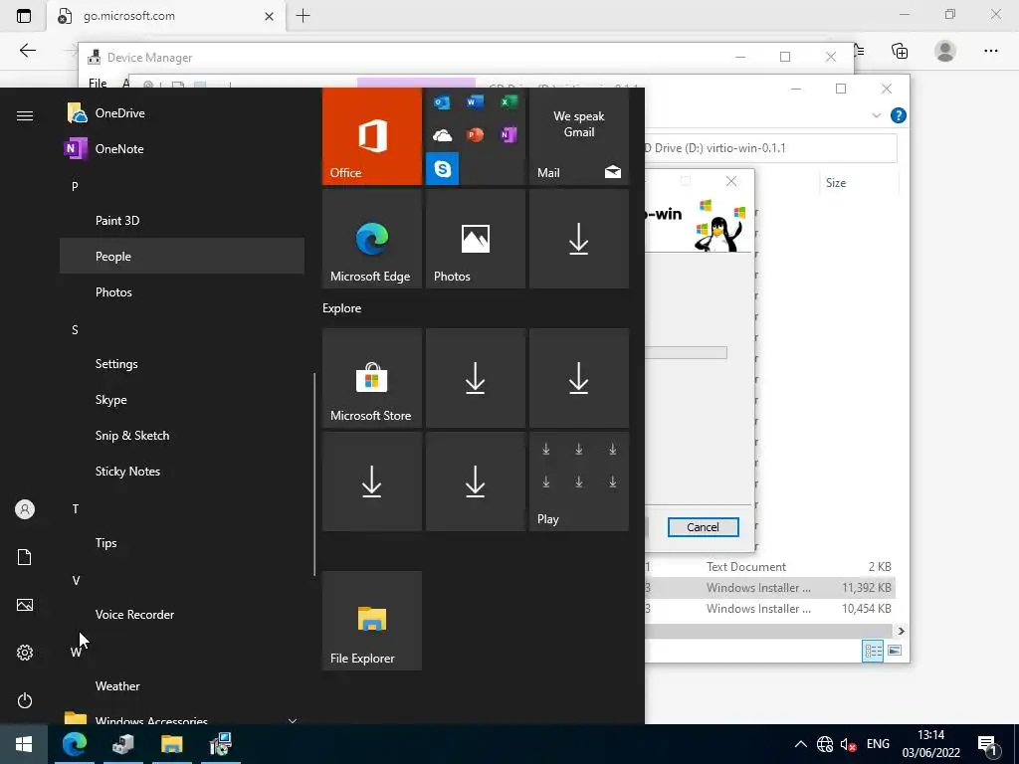Expand the Start menu hamburger button
Image resolution: width=1019 pixels, height=764 pixels.
25,115
